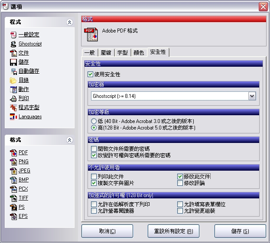This screenshot has width=270, height=243.
Task: Open the 文件 settings link
Action: click(24, 53)
